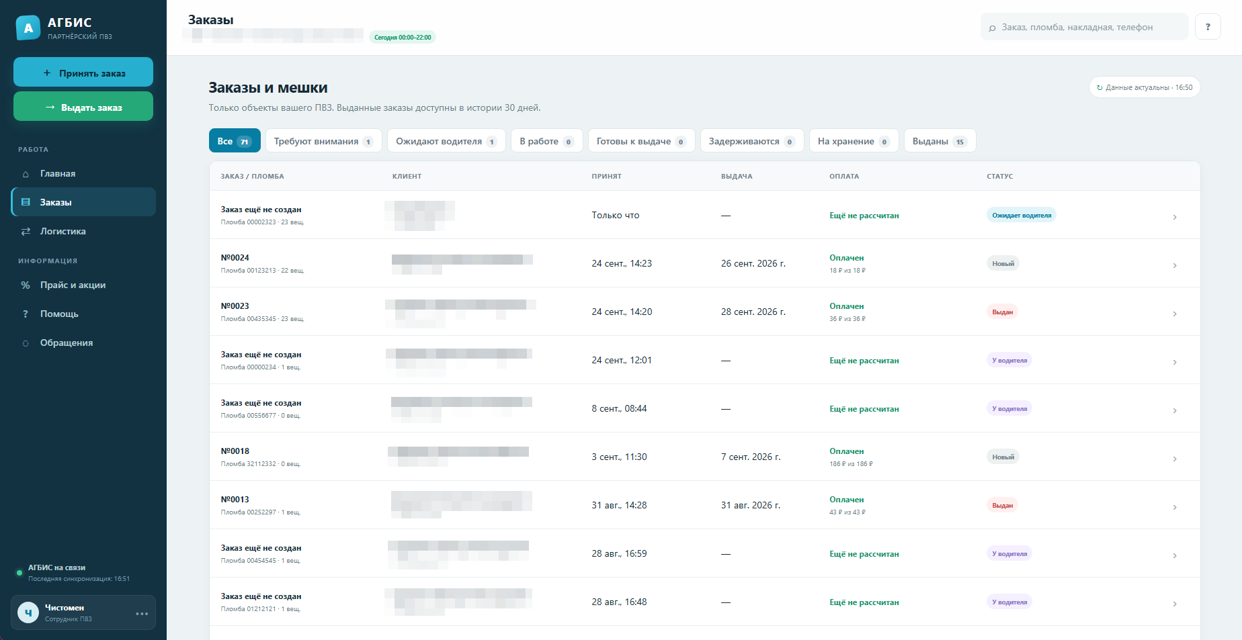This screenshot has width=1242, height=640.
Task: Click the Принять заказ button
Action: (x=83, y=72)
